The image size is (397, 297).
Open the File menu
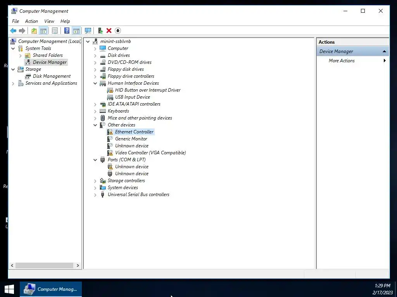[x=16, y=21]
